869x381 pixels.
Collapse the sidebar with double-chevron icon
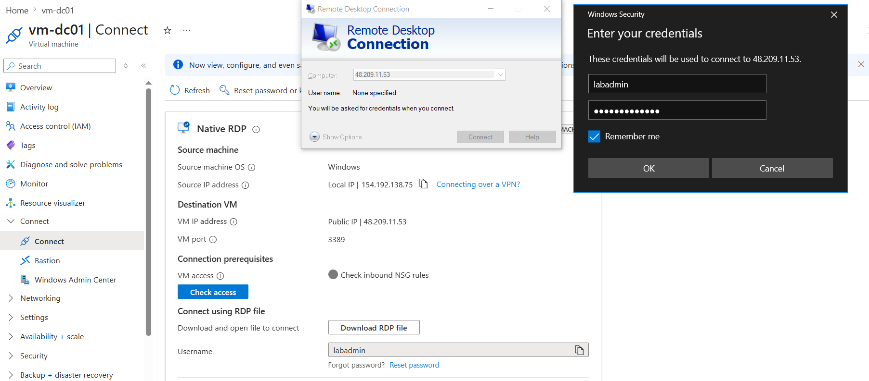[143, 66]
